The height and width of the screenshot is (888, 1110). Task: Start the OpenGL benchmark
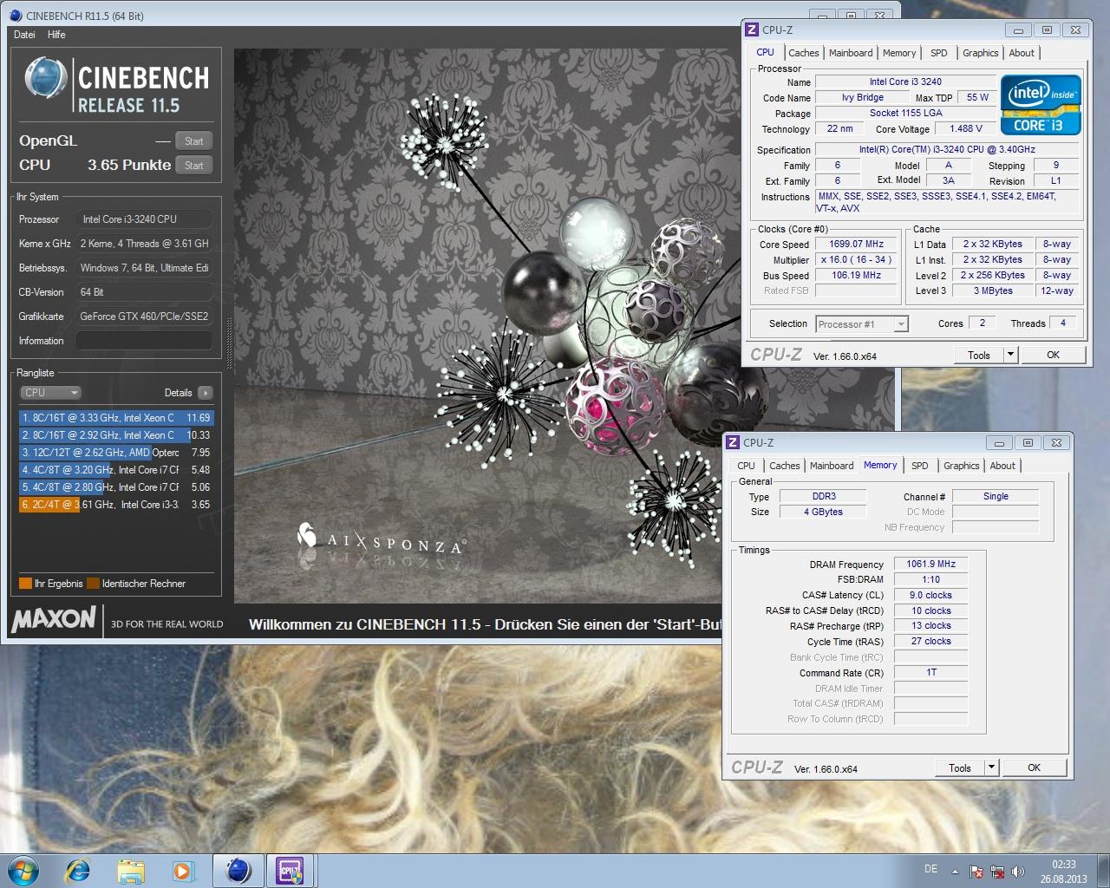tap(194, 141)
